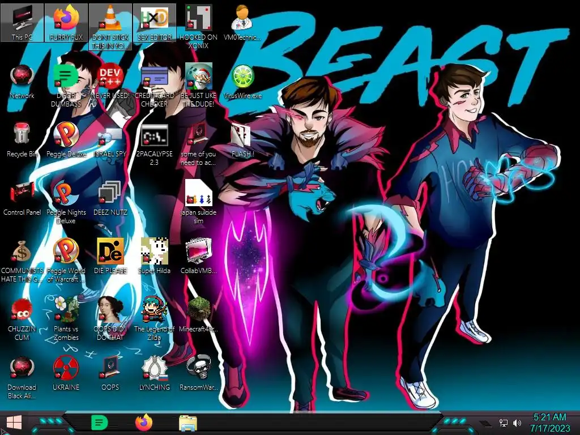Open the 2PACALYPSE 2.3 console shortcut
The width and height of the screenshot is (580, 435).
(x=154, y=144)
